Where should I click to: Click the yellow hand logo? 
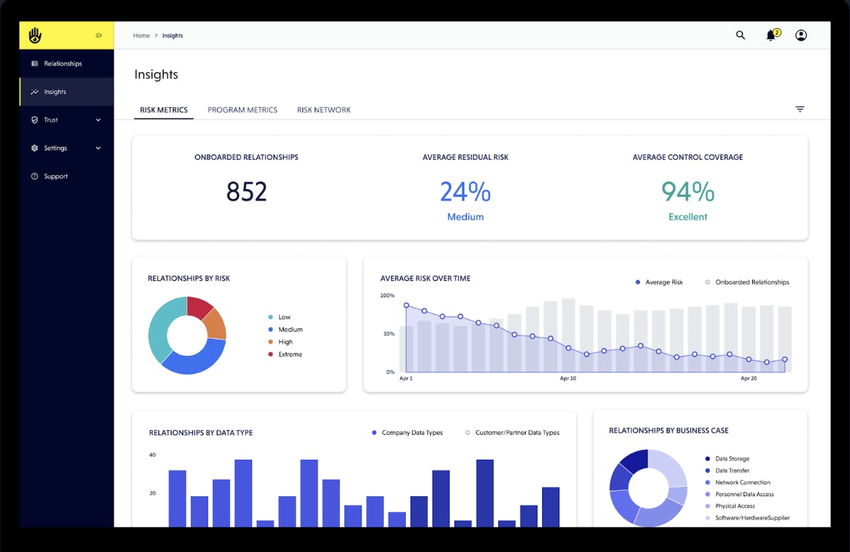[34, 34]
